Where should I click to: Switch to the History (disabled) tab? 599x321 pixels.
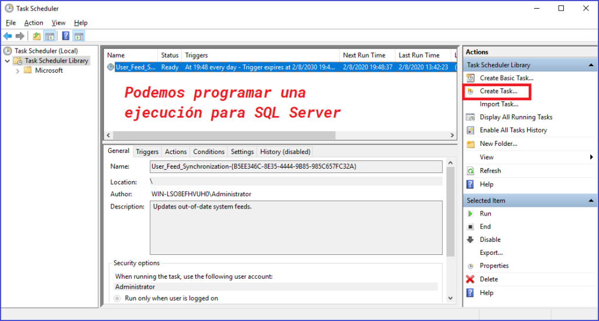(x=285, y=152)
